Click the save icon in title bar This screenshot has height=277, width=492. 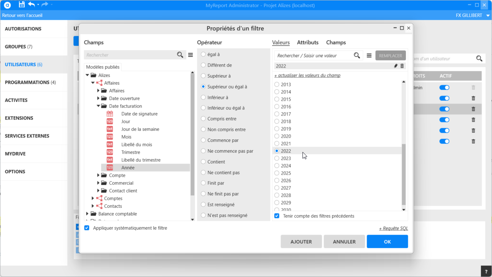[22, 5]
